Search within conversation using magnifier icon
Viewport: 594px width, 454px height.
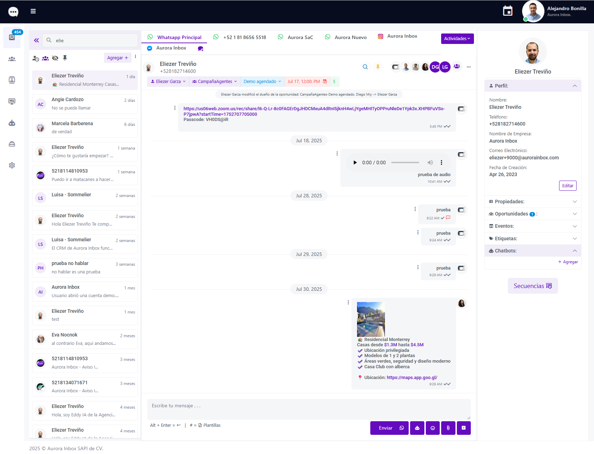(x=365, y=67)
